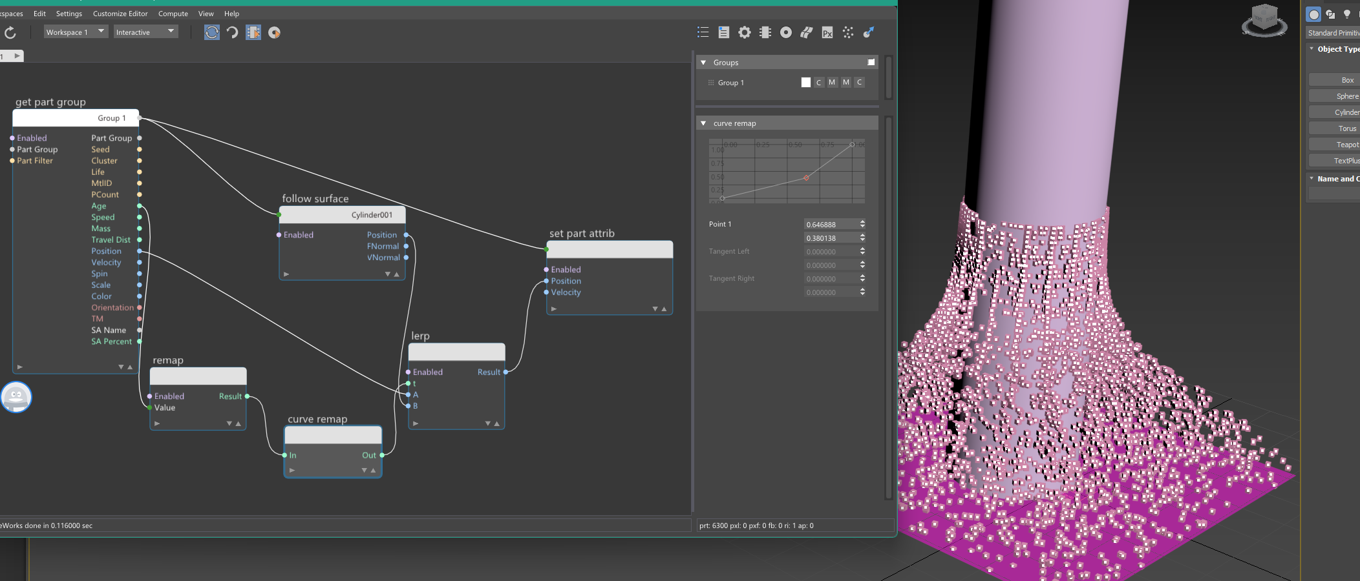Collapse the curve remap rollout
1360x581 pixels.
tap(703, 123)
